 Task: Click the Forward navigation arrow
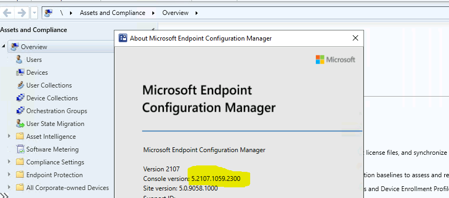pos(22,13)
